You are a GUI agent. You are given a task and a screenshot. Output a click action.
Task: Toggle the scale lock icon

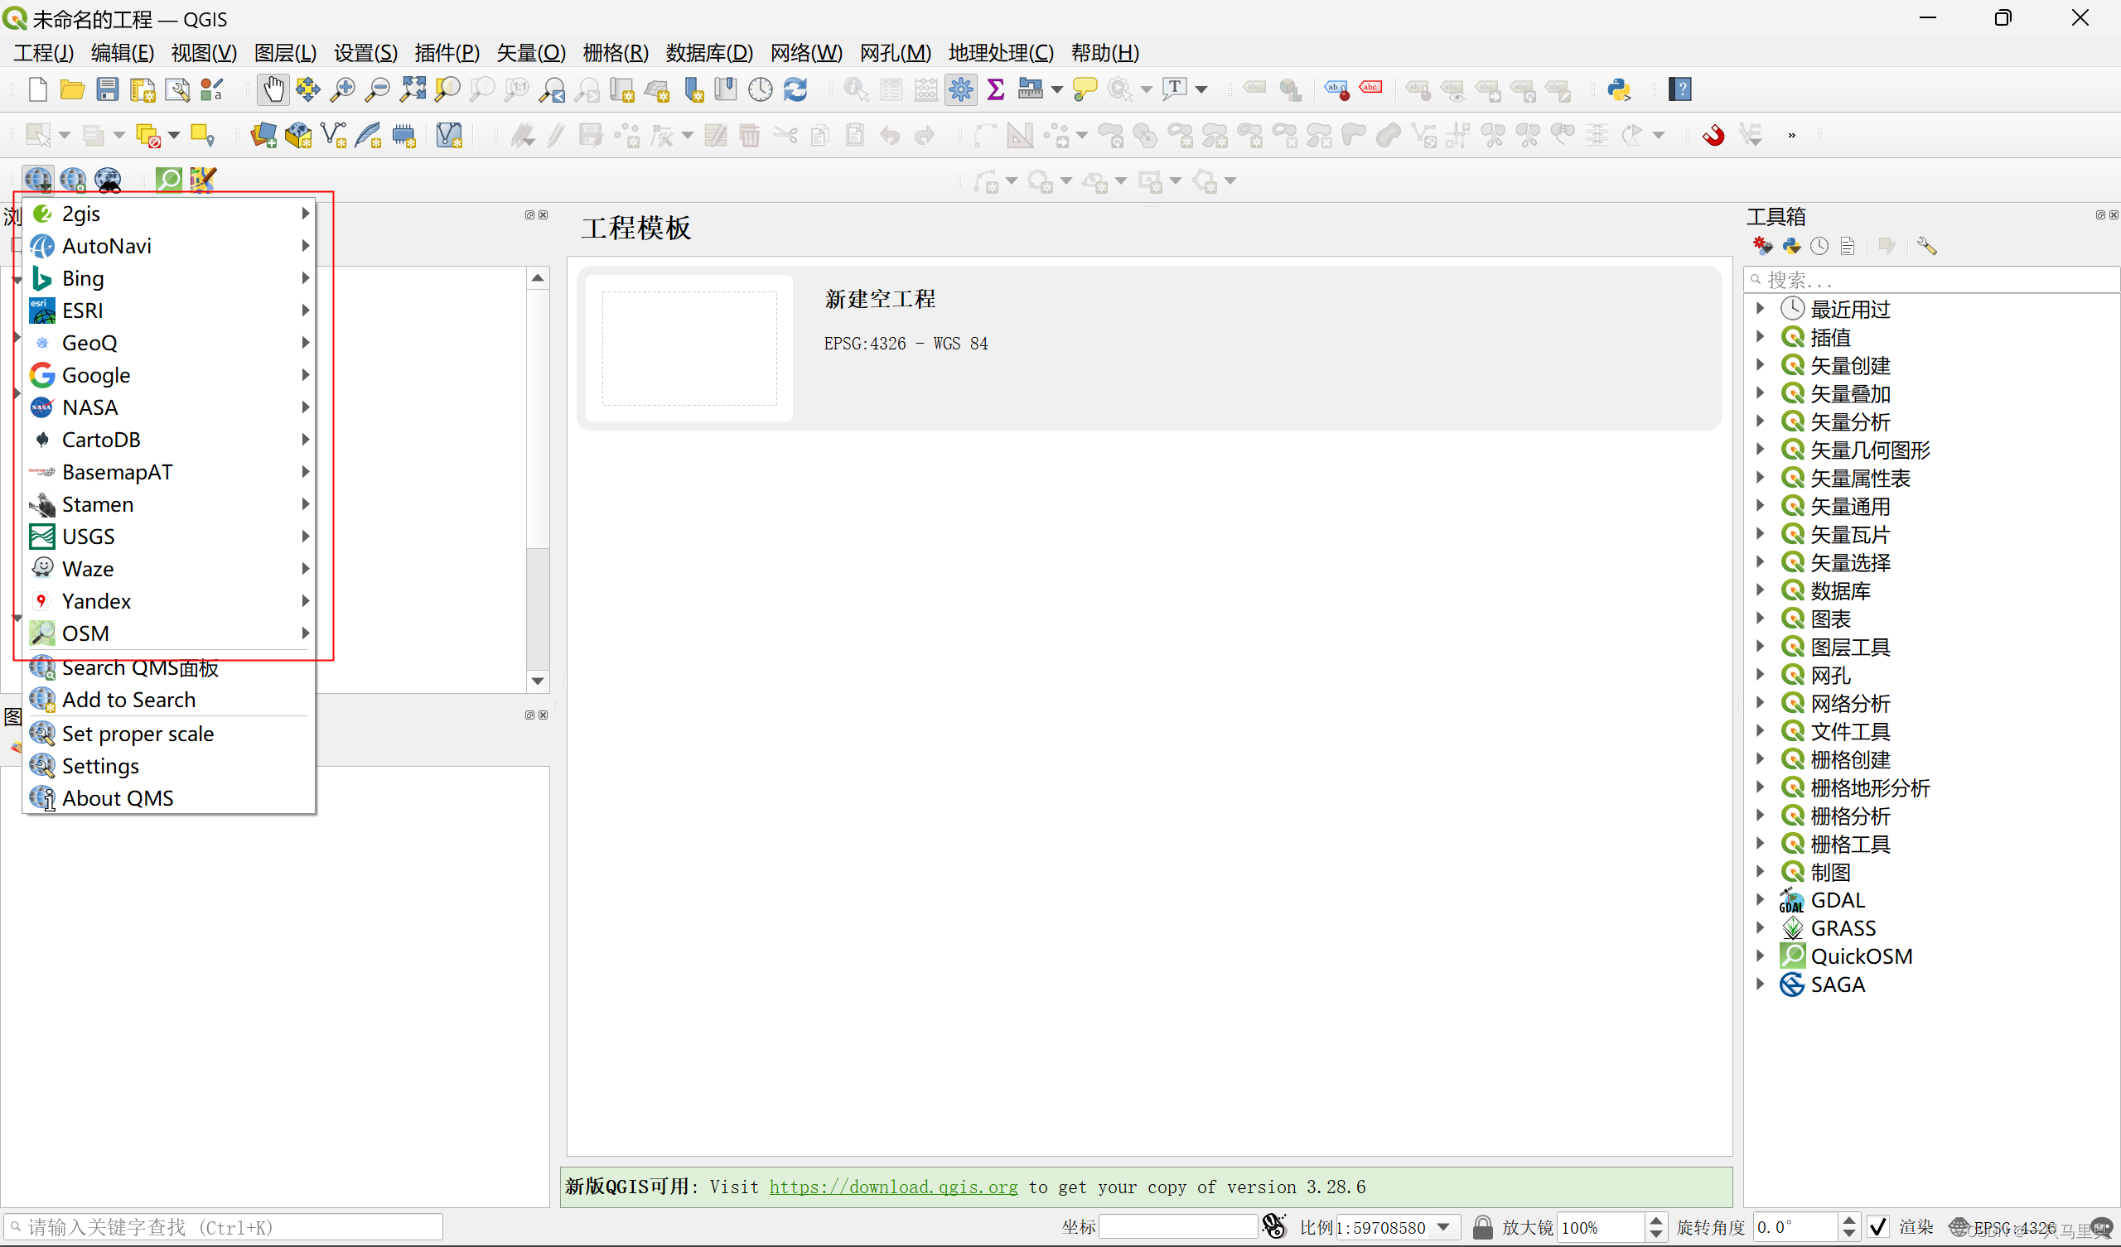coord(1482,1227)
